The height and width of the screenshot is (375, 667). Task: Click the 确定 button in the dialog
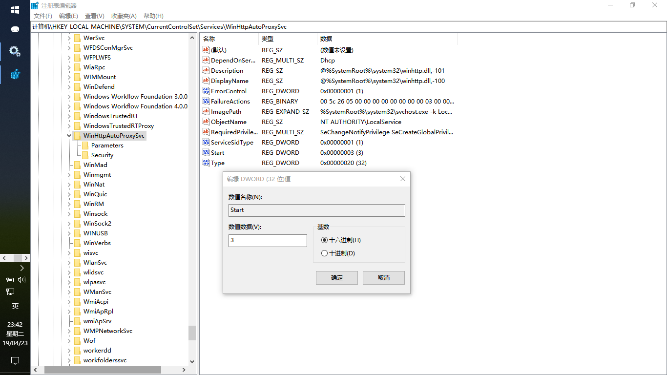click(337, 278)
